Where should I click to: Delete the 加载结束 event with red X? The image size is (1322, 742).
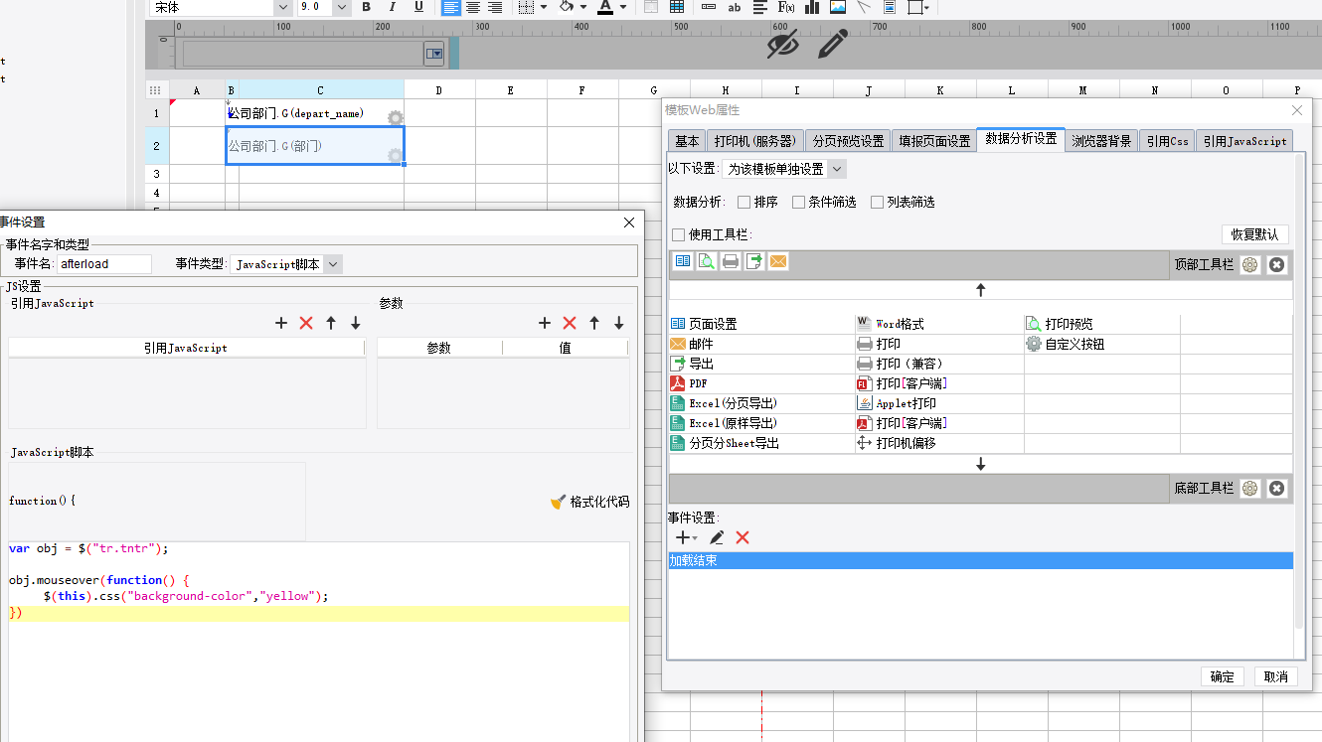coord(743,537)
